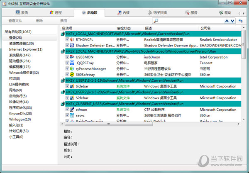Select 驱动程序(281) category
249x173 pixels.
click(x=20, y=61)
